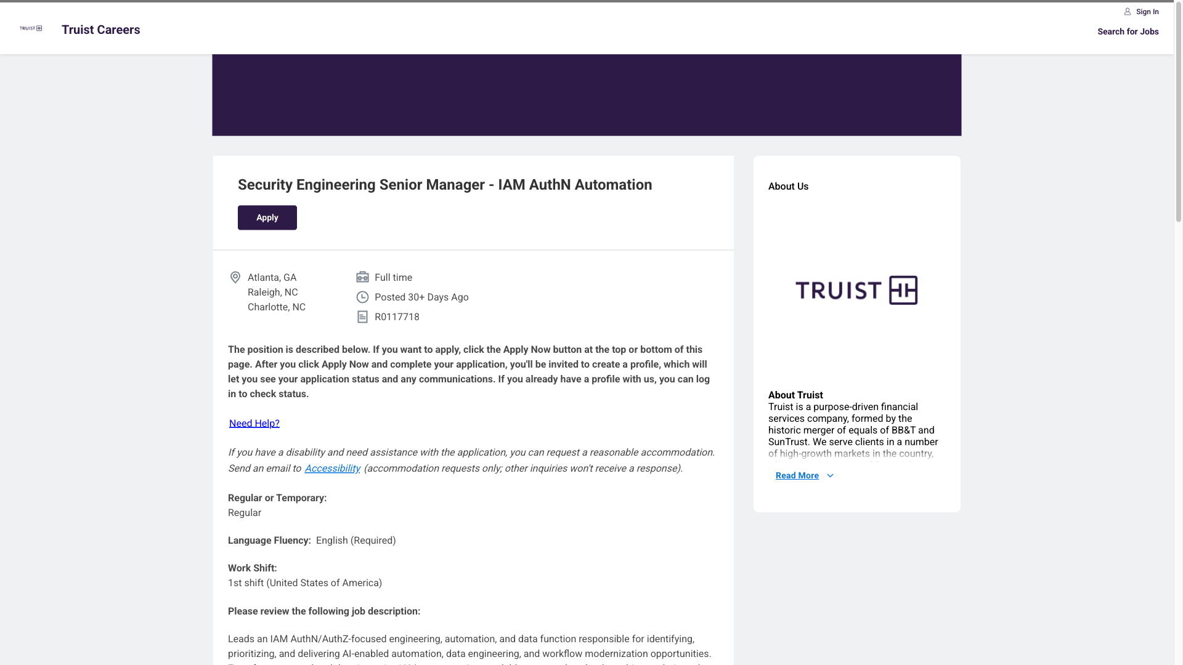Click the Please review the following job description heading
Screen dimensions: 1183x665
[324, 611]
